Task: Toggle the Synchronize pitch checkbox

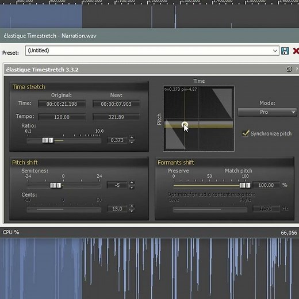Action: (x=246, y=133)
